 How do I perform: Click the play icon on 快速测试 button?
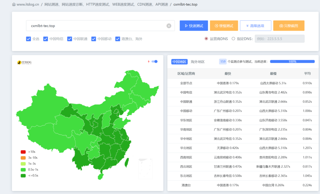tap(186, 26)
